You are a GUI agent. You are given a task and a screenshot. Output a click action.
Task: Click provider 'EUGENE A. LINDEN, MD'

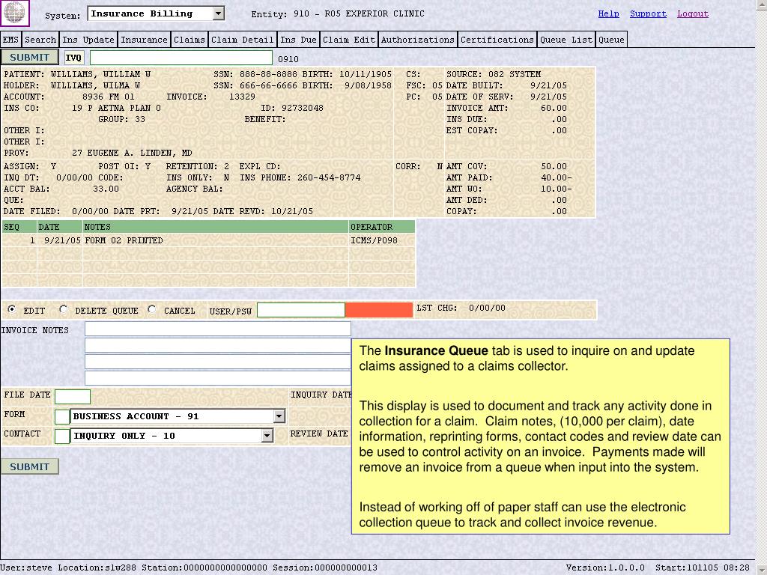(139, 153)
